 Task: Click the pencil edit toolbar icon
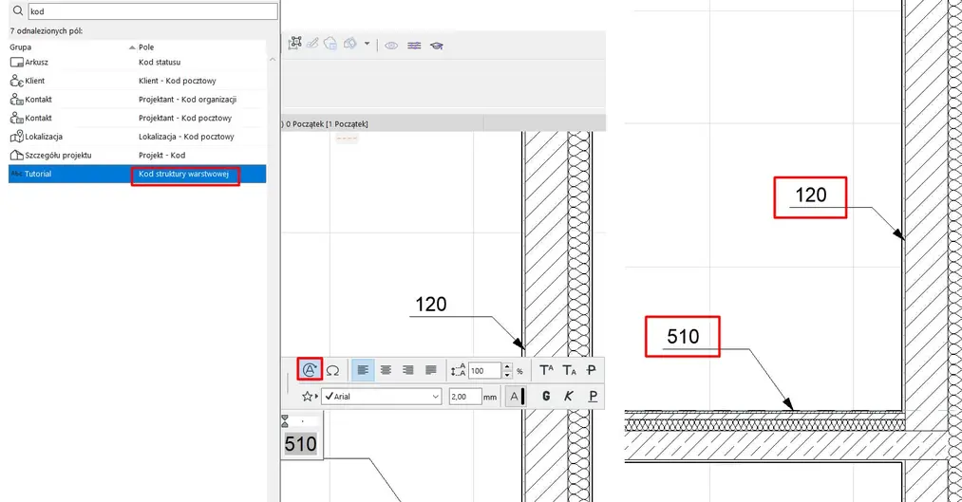(x=312, y=43)
